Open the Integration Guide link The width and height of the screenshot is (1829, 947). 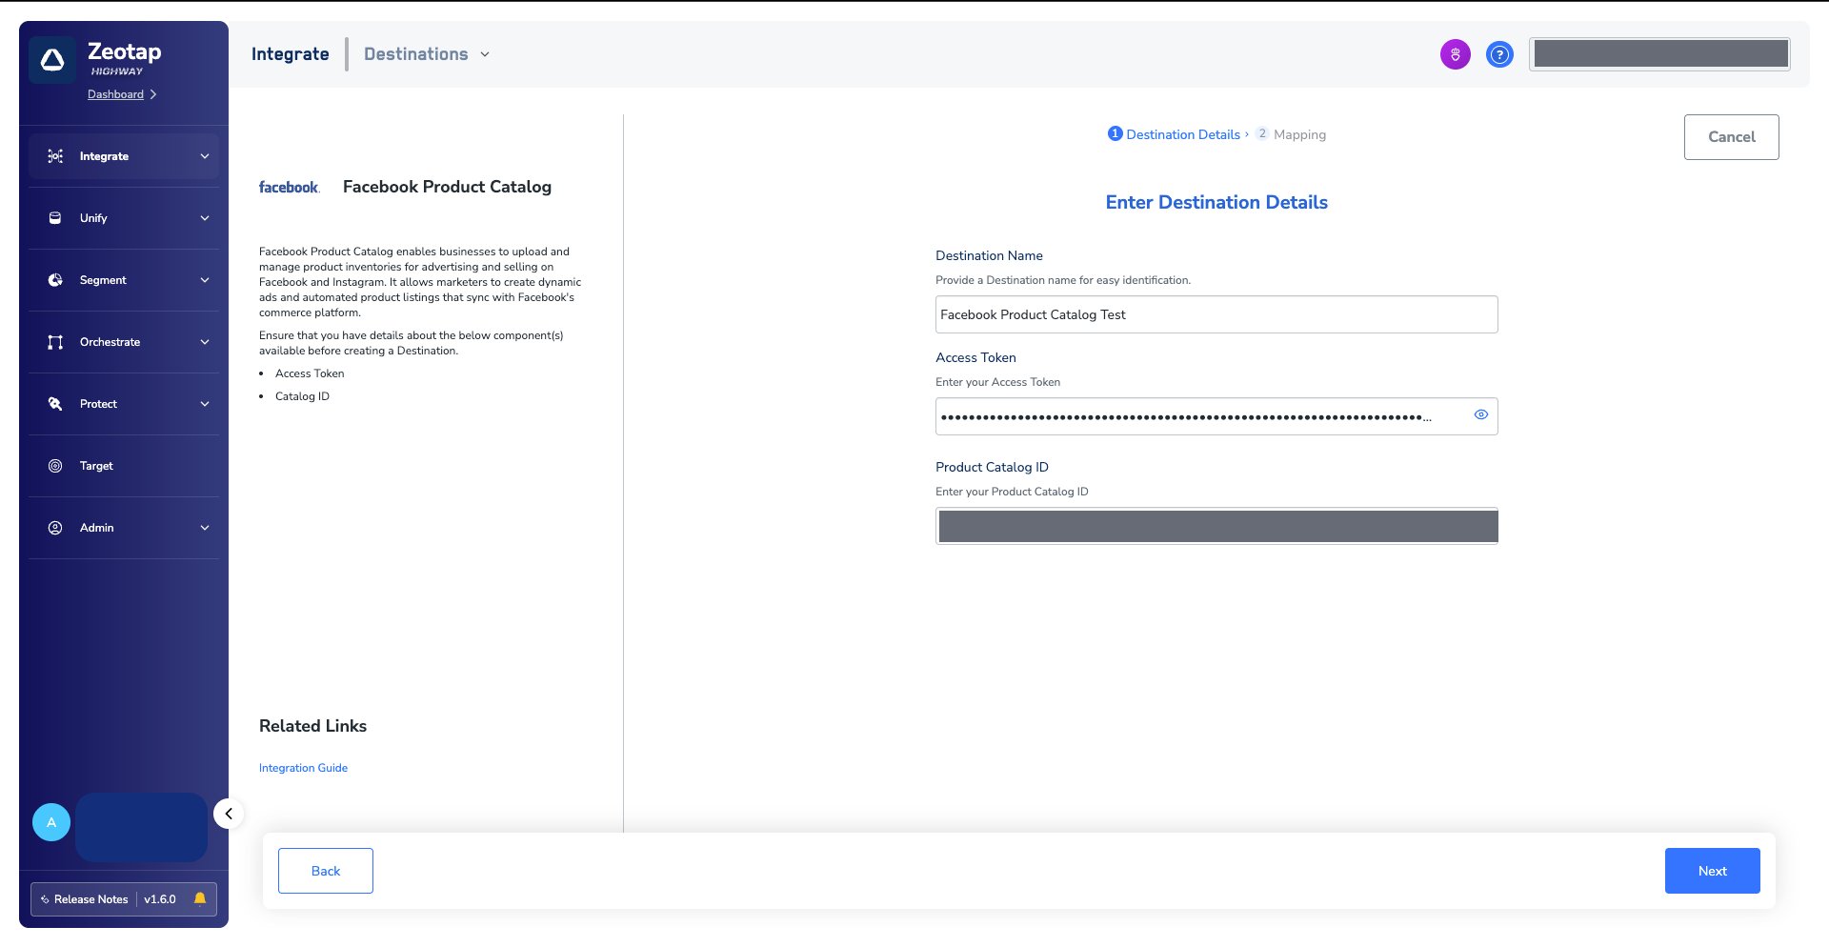pos(303,768)
